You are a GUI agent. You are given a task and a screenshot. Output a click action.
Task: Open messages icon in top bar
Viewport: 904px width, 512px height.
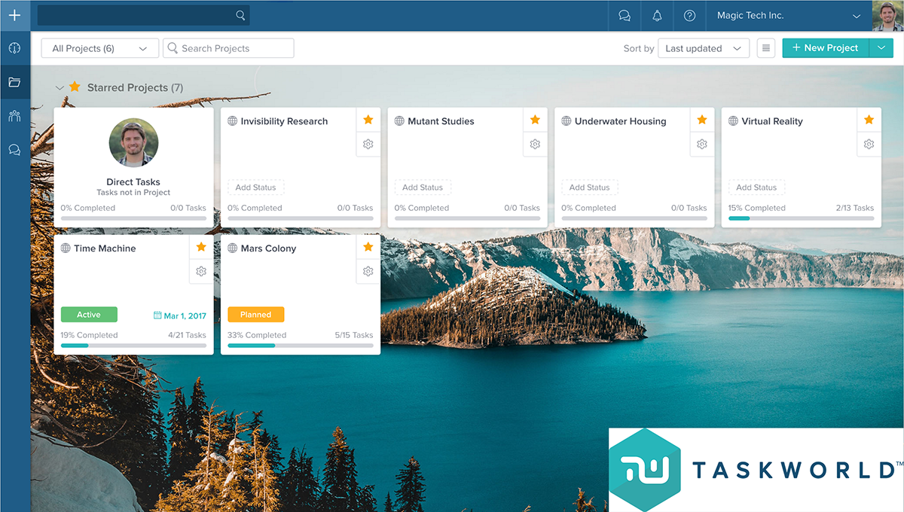click(x=624, y=16)
